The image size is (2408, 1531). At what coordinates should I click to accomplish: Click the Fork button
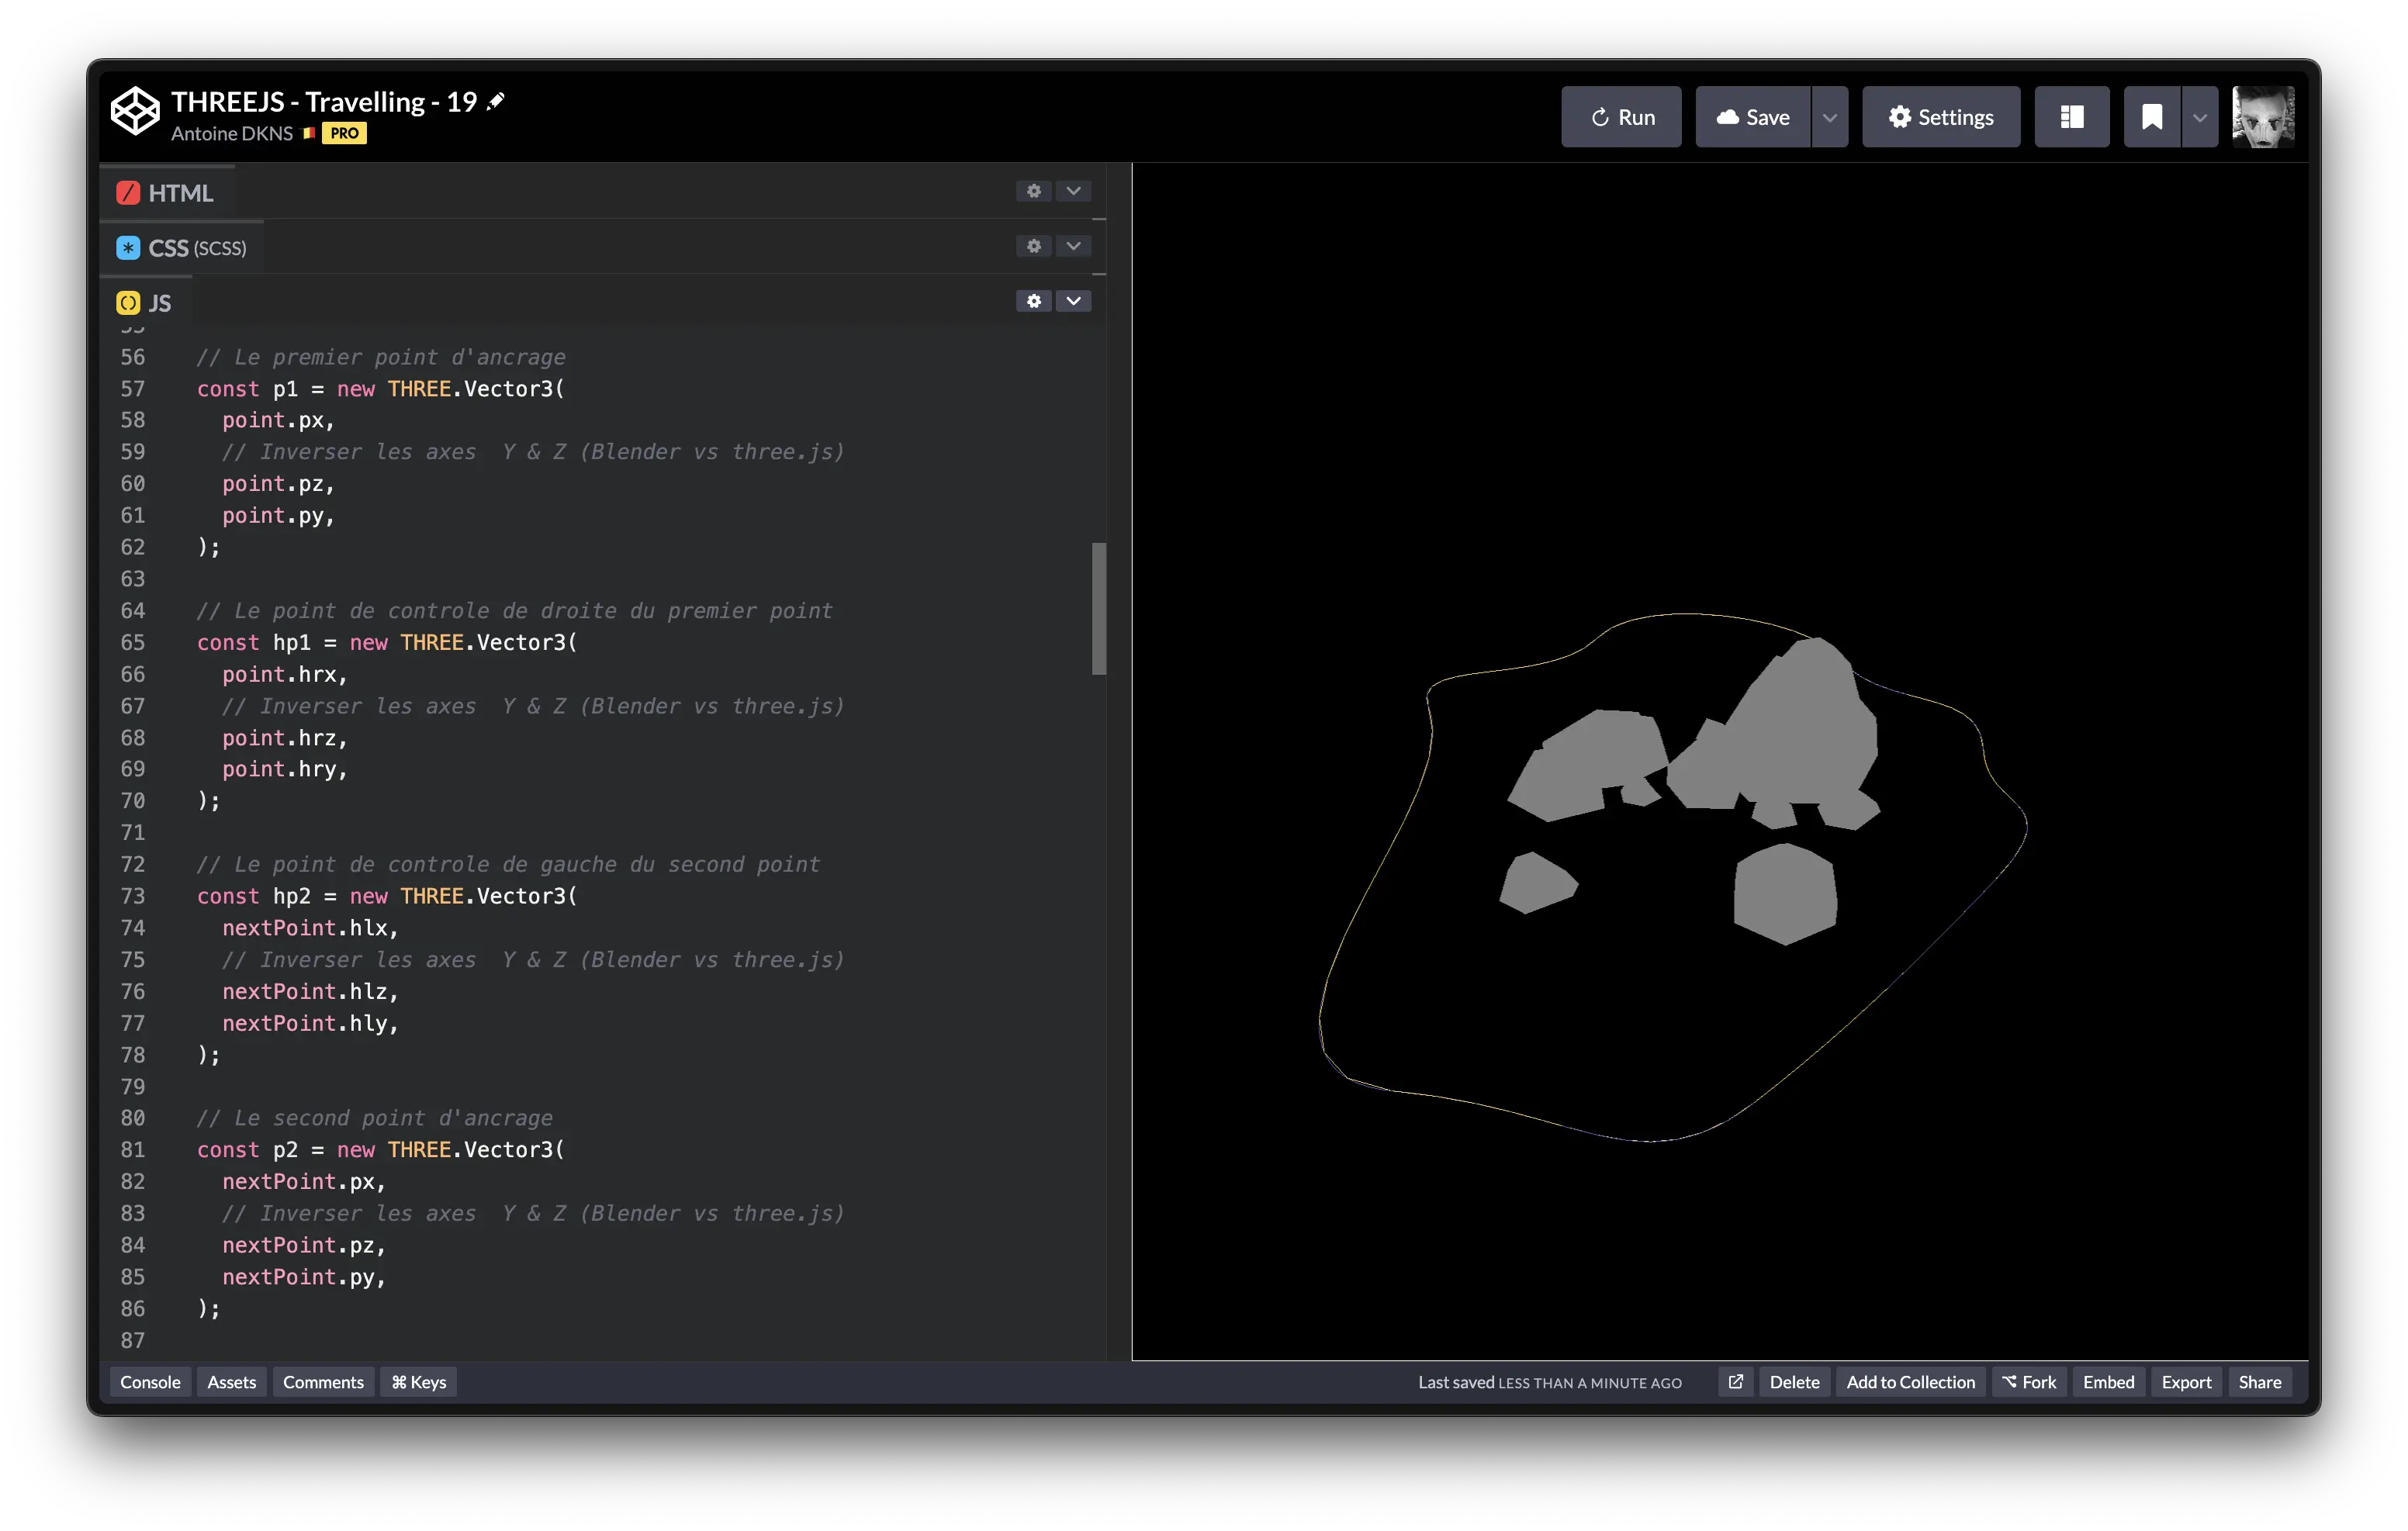click(2028, 1382)
